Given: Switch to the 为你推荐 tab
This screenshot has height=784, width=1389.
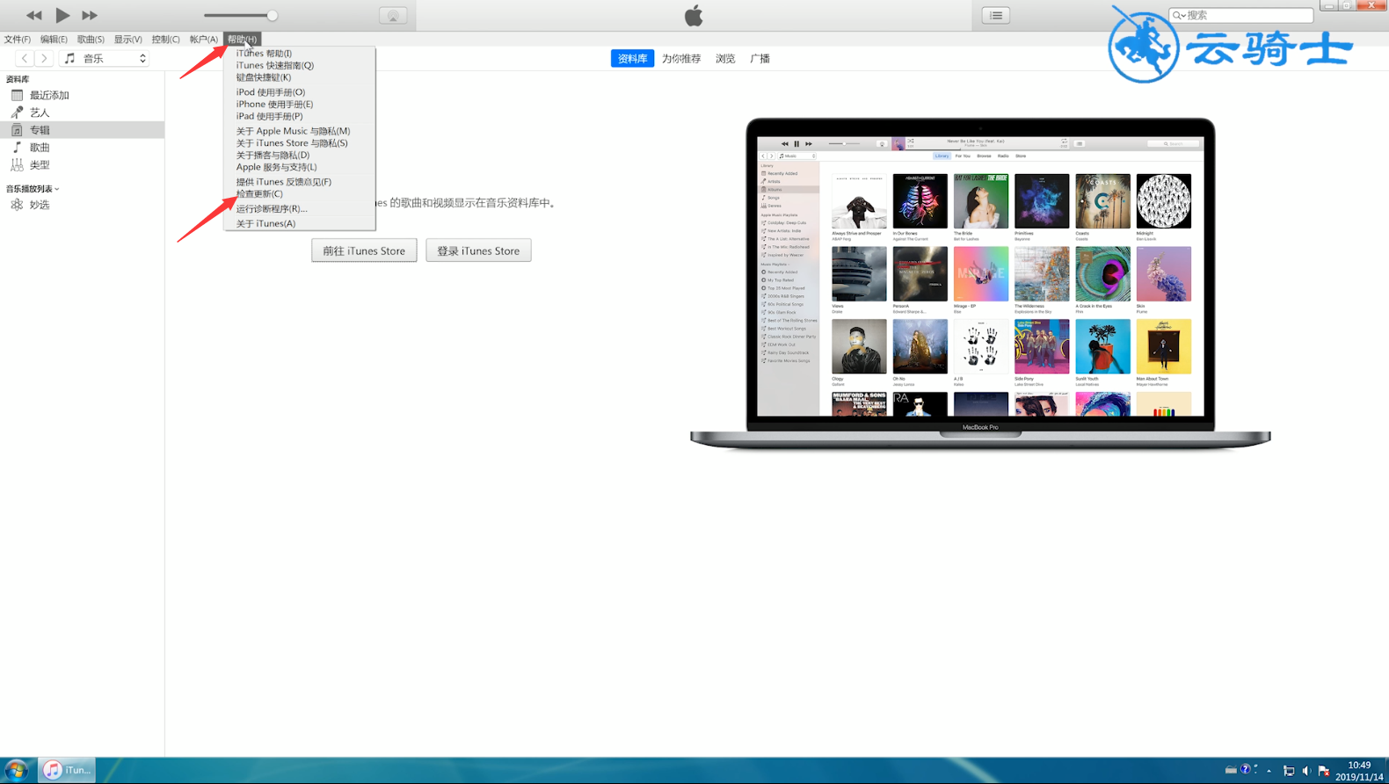Looking at the screenshot, I should 681,58.
